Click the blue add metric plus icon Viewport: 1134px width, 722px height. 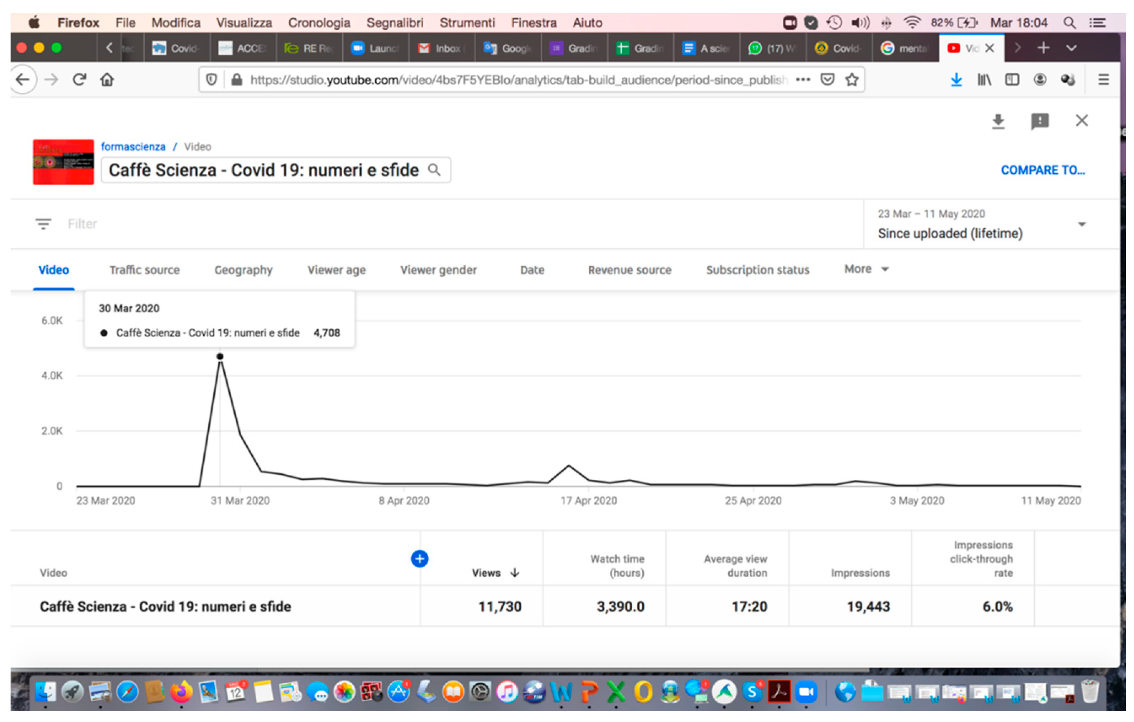[x=419, y=559]
